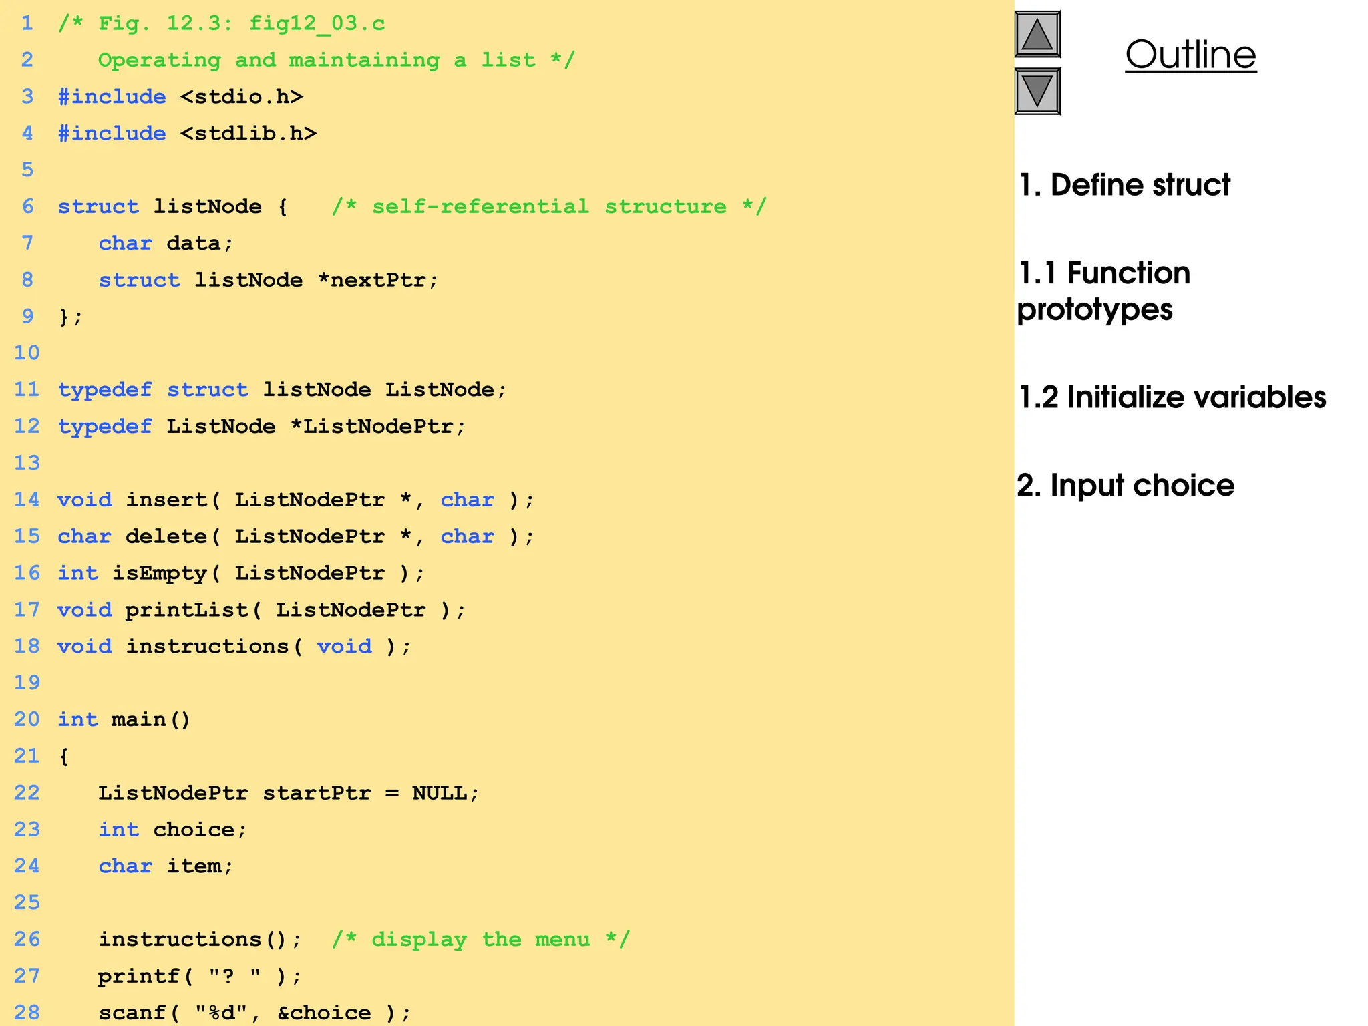Click the 'display the menu' comment
Viewport: 1368px width, 1026px height.
(480, 940)
